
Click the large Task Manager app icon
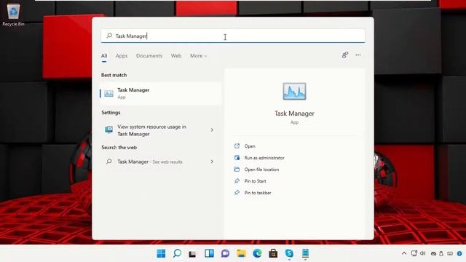[294, 91]
